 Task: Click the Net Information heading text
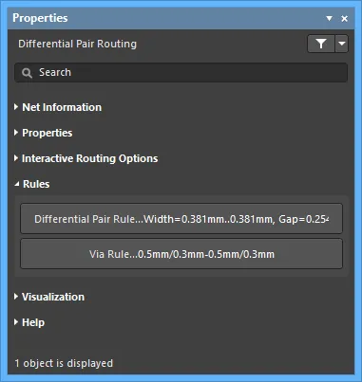pos(62,107)
